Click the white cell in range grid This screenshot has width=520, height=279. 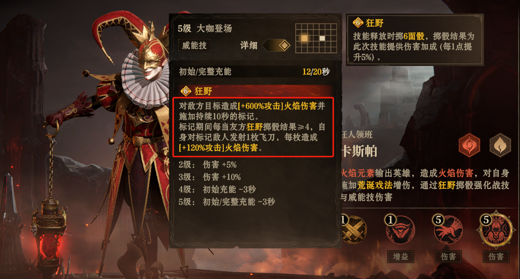pos(322,38)
